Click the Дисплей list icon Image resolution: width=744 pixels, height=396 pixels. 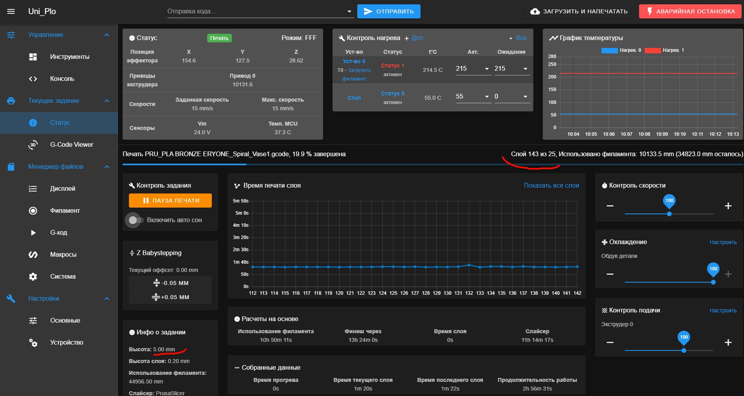click(x=33, y=189)
